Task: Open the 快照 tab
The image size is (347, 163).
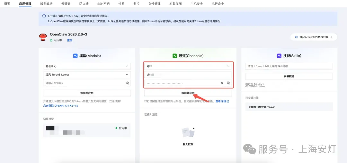Action: pyautogui.click(x=121, y=4)
